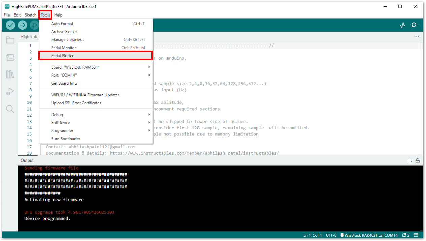The image size is (426, 241).
Task: Launch Serial Monitor from Tools menu
Action: (x=96, y=48)
